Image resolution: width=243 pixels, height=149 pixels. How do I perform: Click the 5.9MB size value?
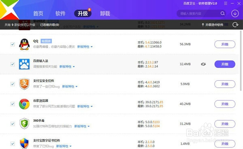(185, 84)
